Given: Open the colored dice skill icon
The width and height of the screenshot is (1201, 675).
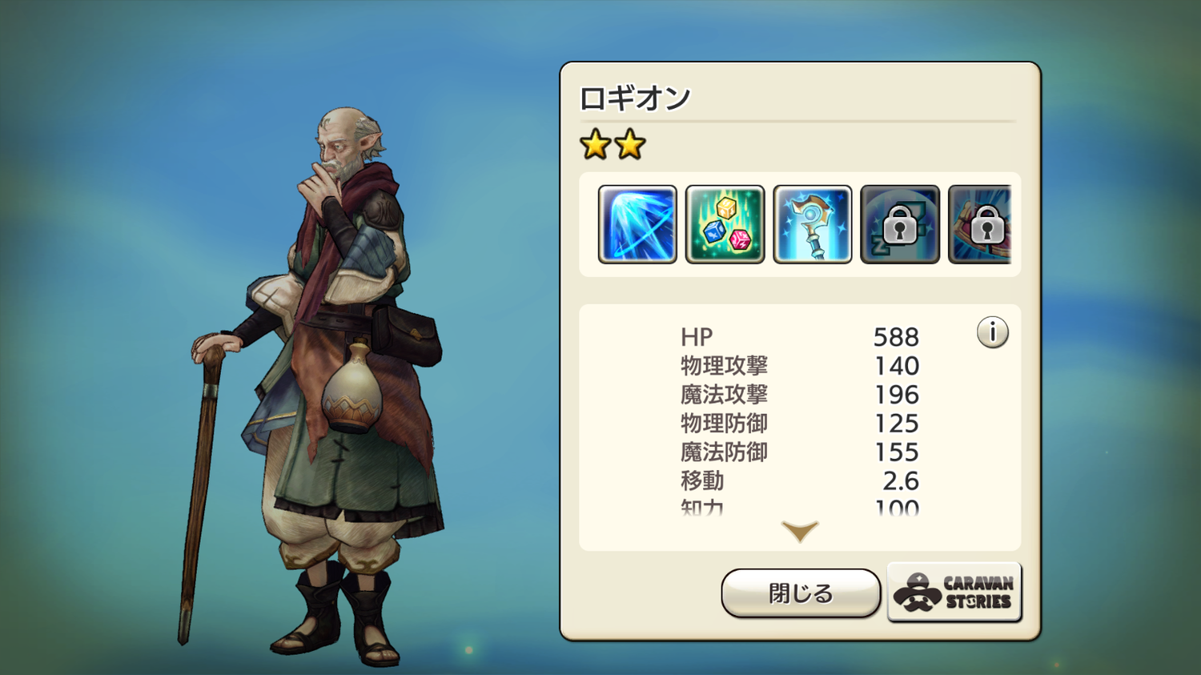Looking at the screenshot, I should click(725, 224).
